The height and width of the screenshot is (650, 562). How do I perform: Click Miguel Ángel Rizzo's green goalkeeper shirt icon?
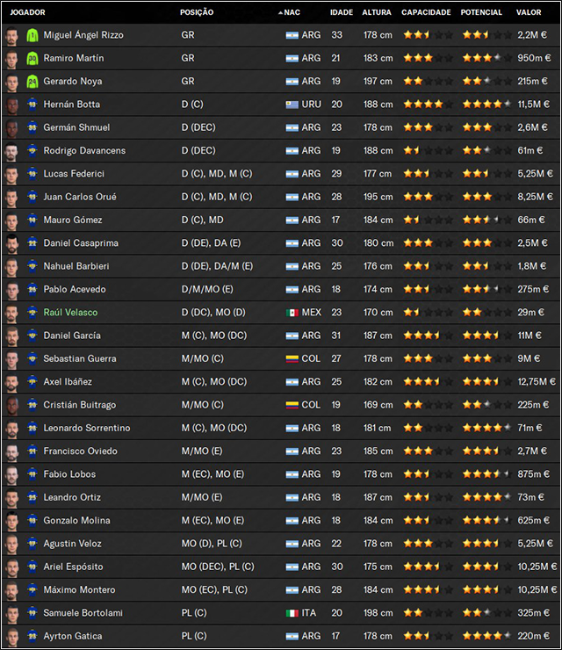(x=32, y=35)
